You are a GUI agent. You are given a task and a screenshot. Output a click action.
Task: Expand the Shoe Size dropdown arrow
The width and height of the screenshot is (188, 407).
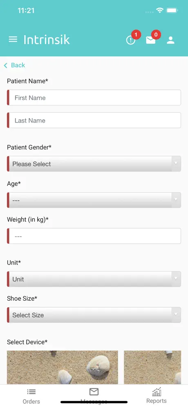[176, 315]
